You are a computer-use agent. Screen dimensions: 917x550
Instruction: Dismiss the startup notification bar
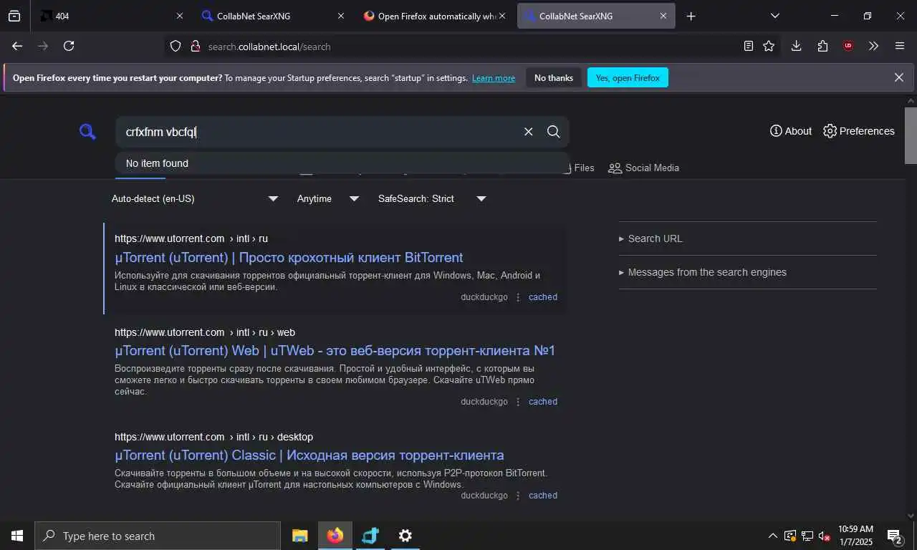(x=899, y=77)
